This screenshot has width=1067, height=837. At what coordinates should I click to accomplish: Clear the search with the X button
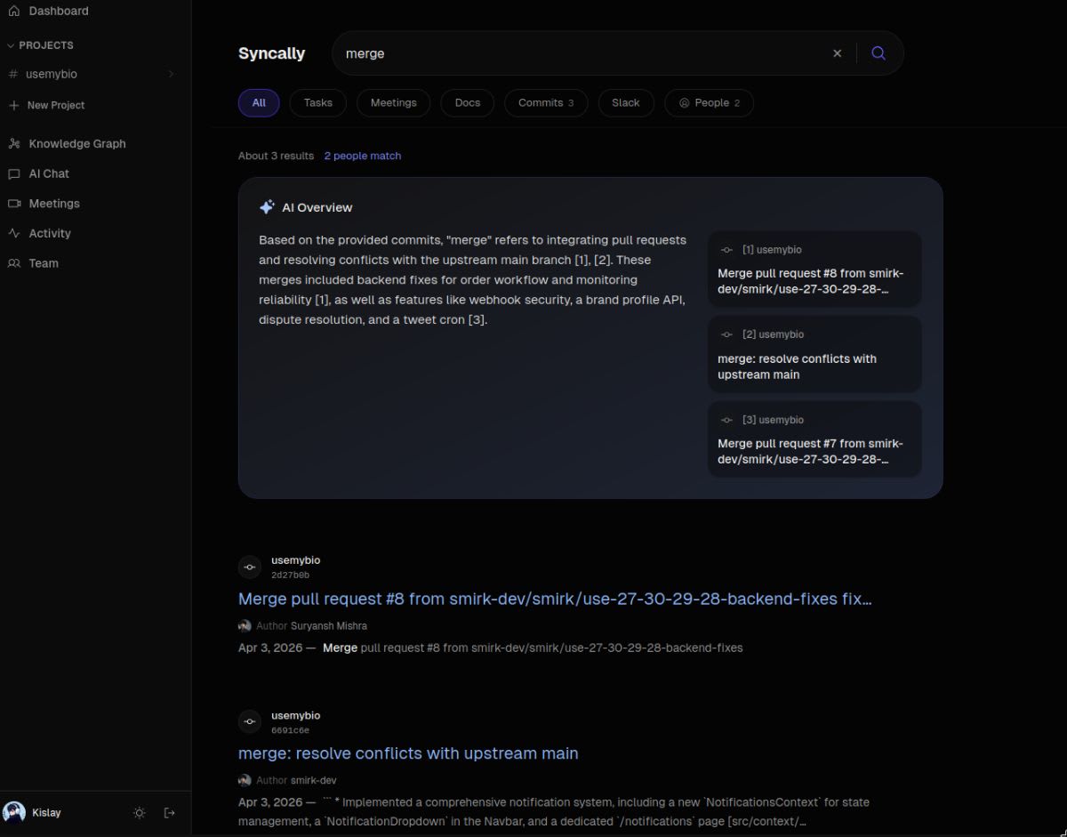(x=837, y=52)
